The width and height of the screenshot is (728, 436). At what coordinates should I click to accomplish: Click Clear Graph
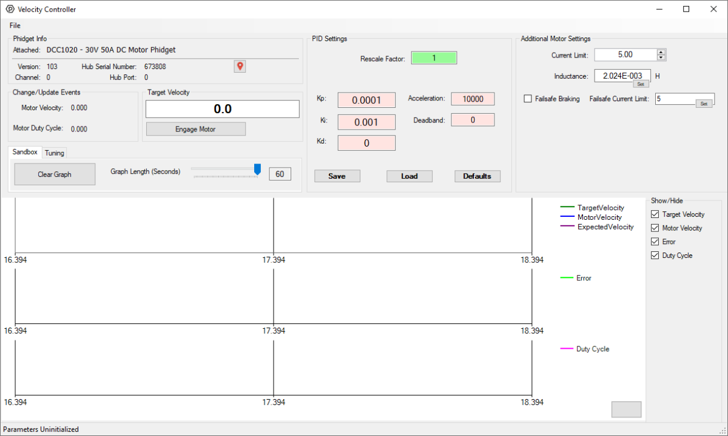[x=54, y=174]
